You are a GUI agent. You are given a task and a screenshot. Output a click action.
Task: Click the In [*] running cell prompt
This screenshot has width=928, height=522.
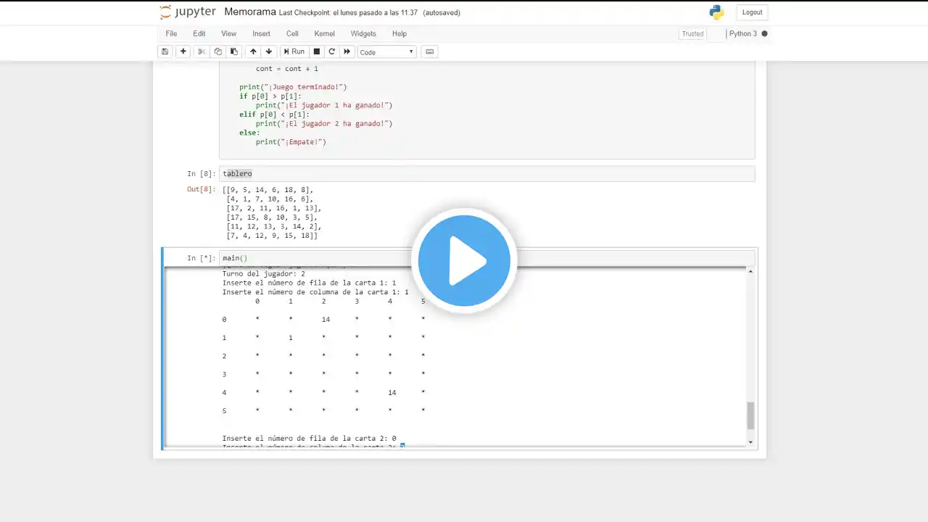click(201, 258)
